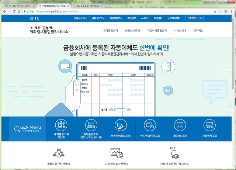Click the banner headline 금융회사에 등록된 자동이체도
The image size is (236, 170).
[x=100, y=48]
